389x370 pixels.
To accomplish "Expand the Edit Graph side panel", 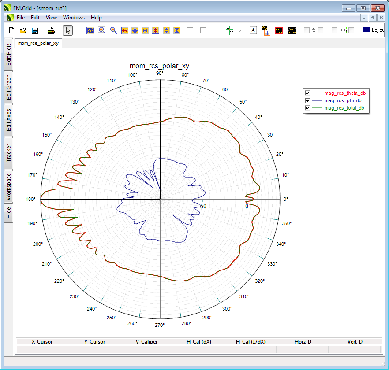I will point(8,87).
